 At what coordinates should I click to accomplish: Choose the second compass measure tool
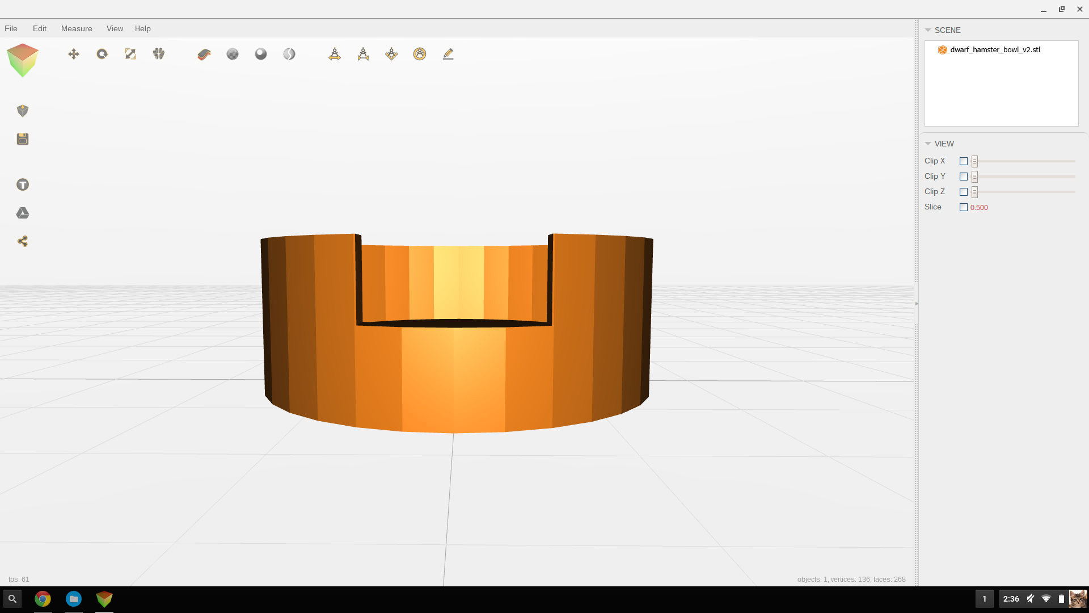tap(363, 54)
